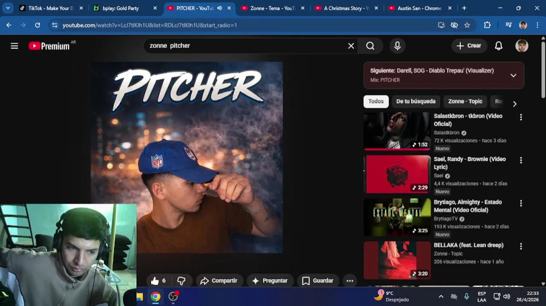Open the weather widget 9°C Despejado
Image resolution: width=546 pixels, height=306 pixels.
[x=391, y=297]
